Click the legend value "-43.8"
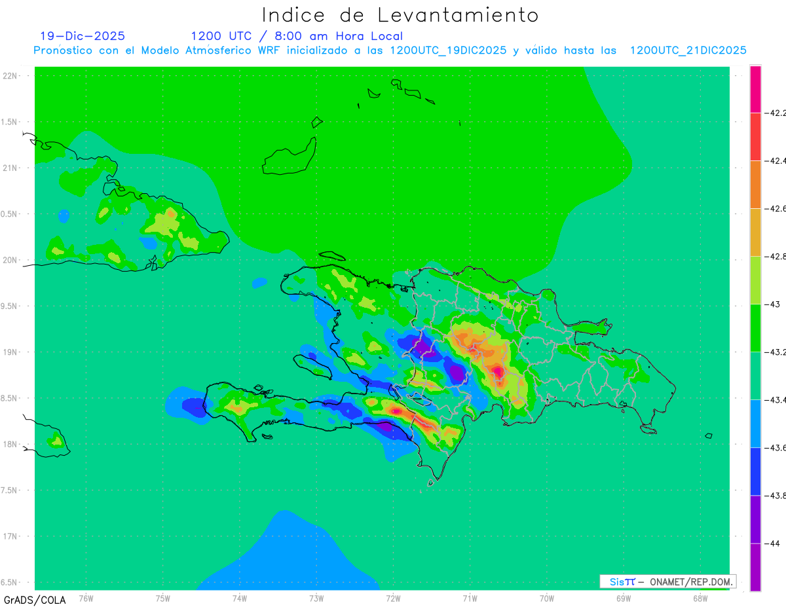 click(777, 495)
